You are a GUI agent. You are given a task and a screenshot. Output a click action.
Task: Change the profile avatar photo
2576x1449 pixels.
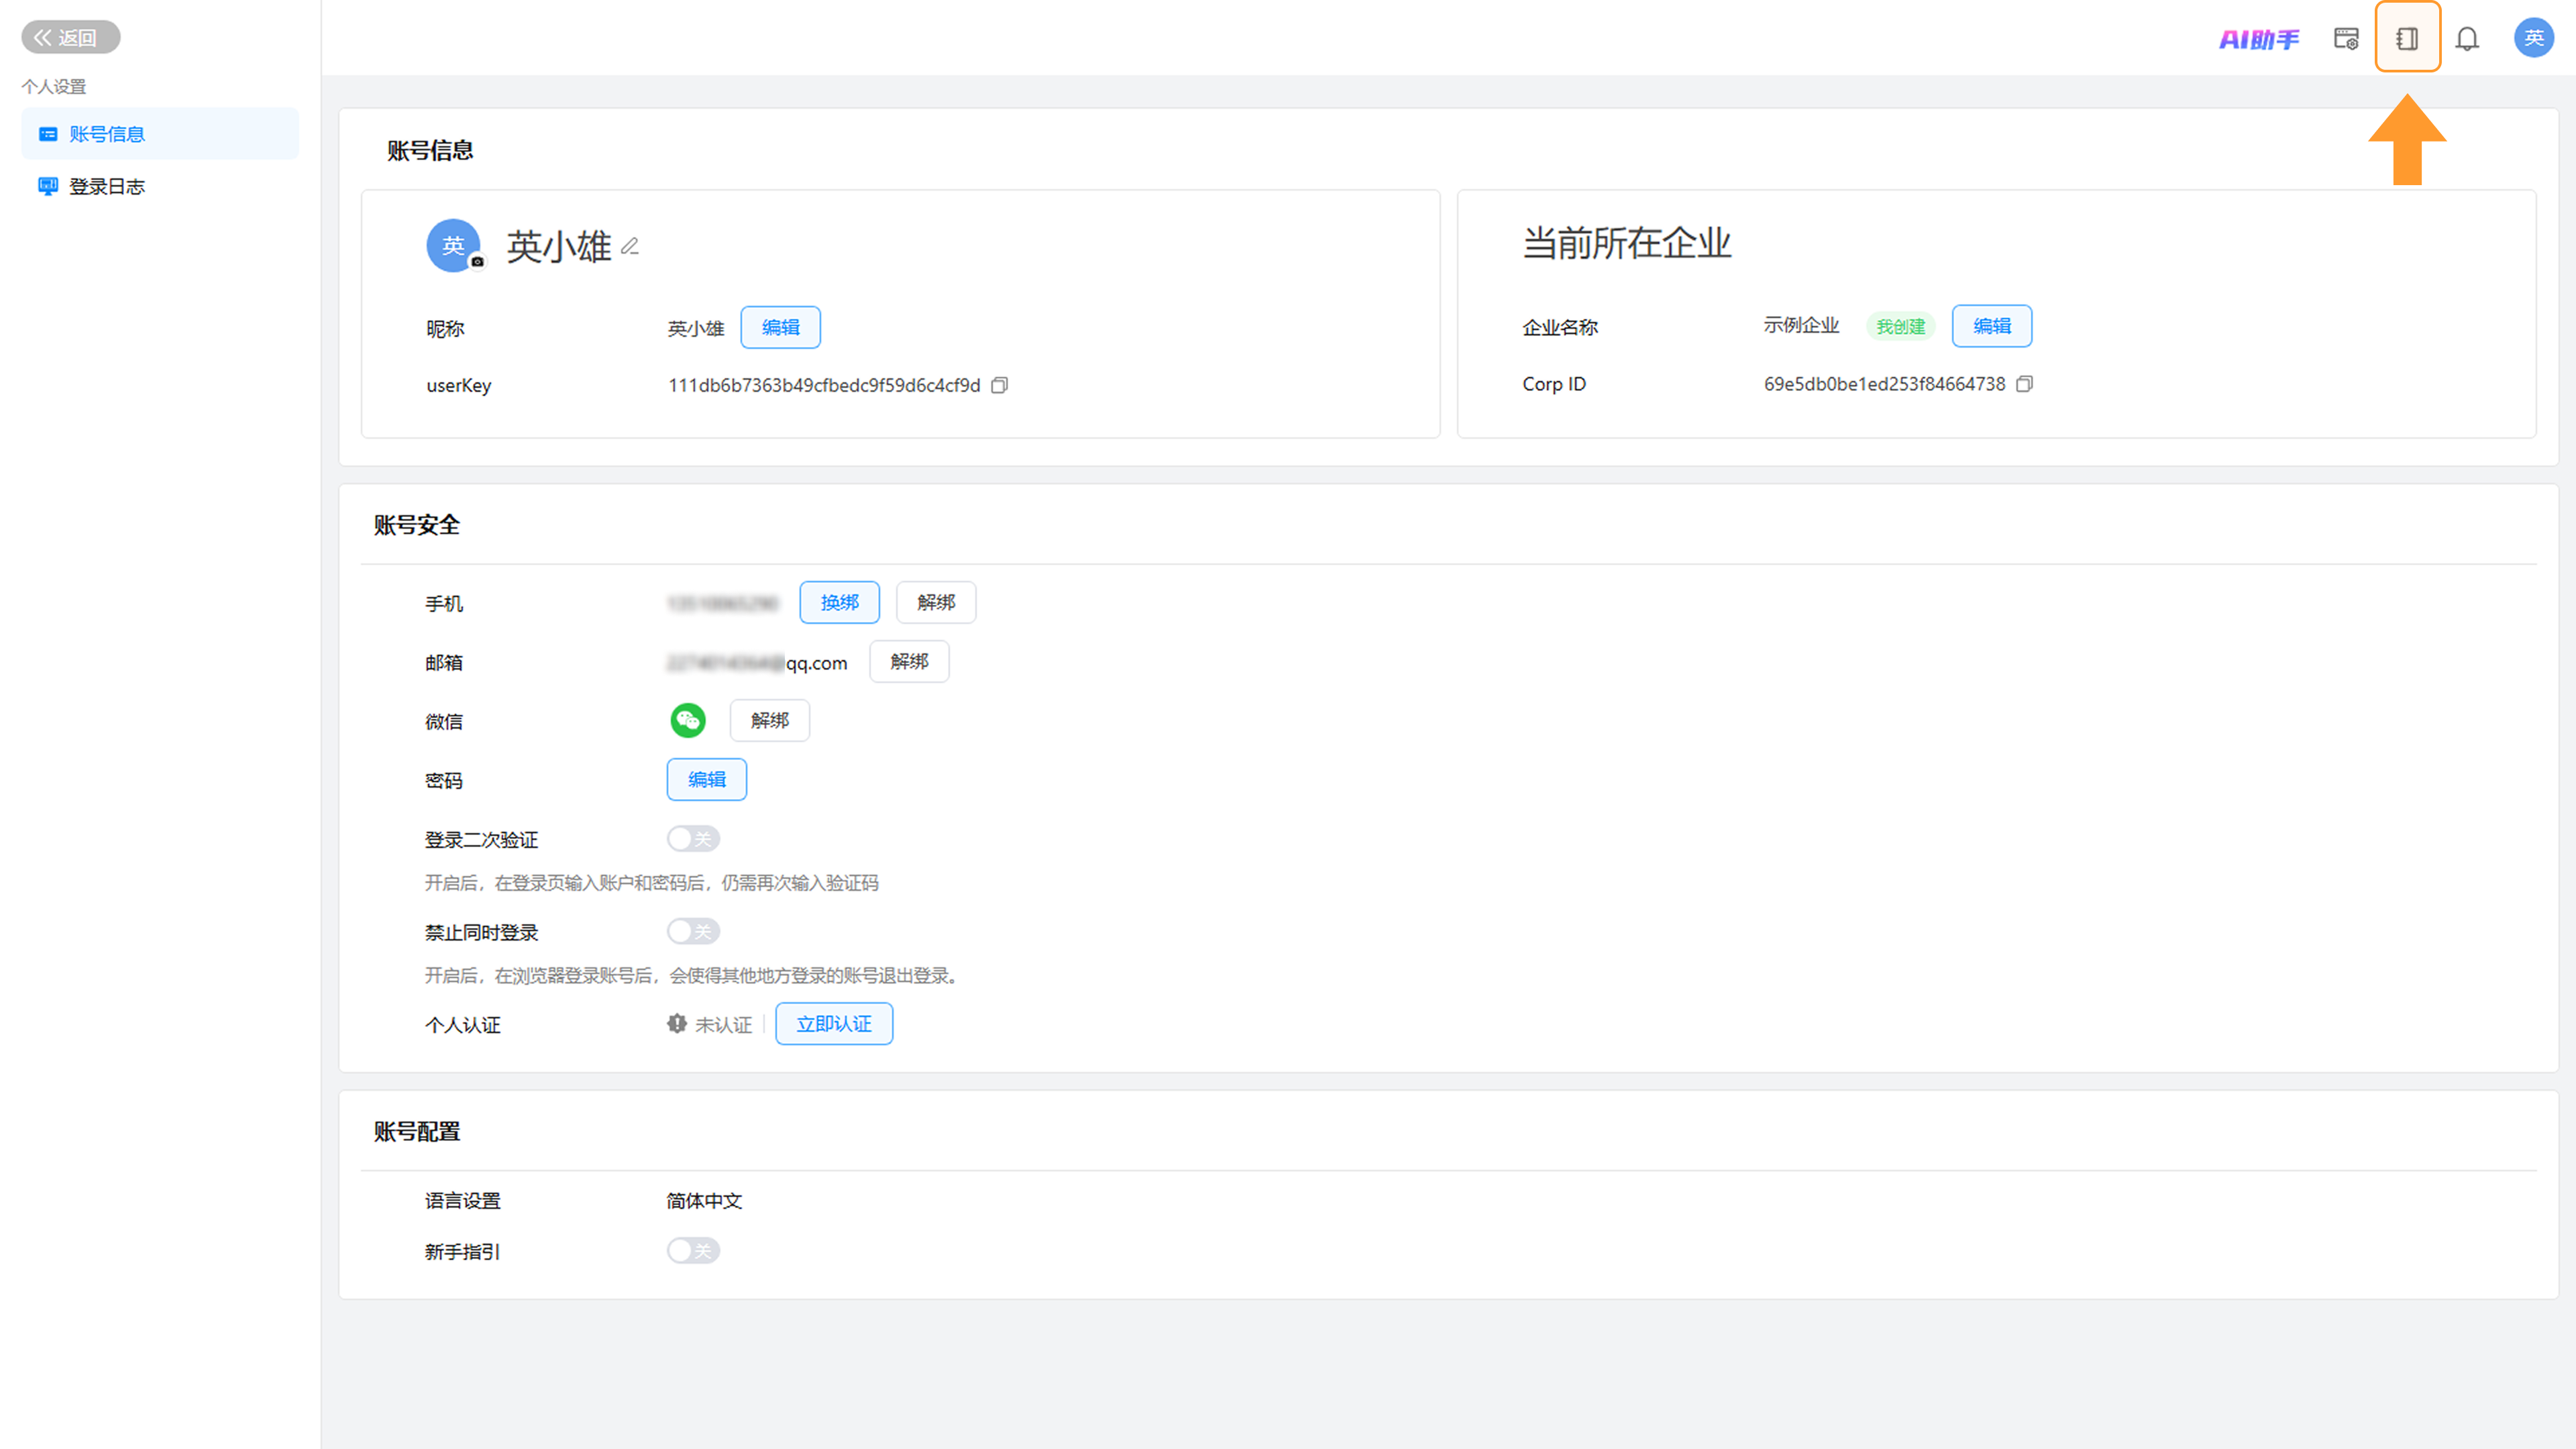click(x=477, y=262)
